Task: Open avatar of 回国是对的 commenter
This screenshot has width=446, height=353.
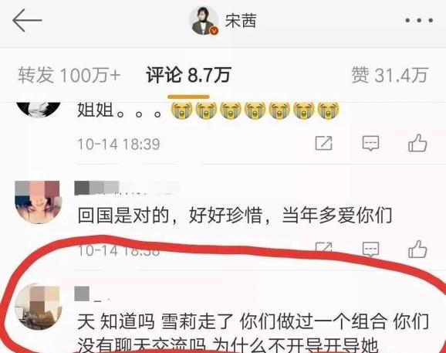Action: pos(38,202)
